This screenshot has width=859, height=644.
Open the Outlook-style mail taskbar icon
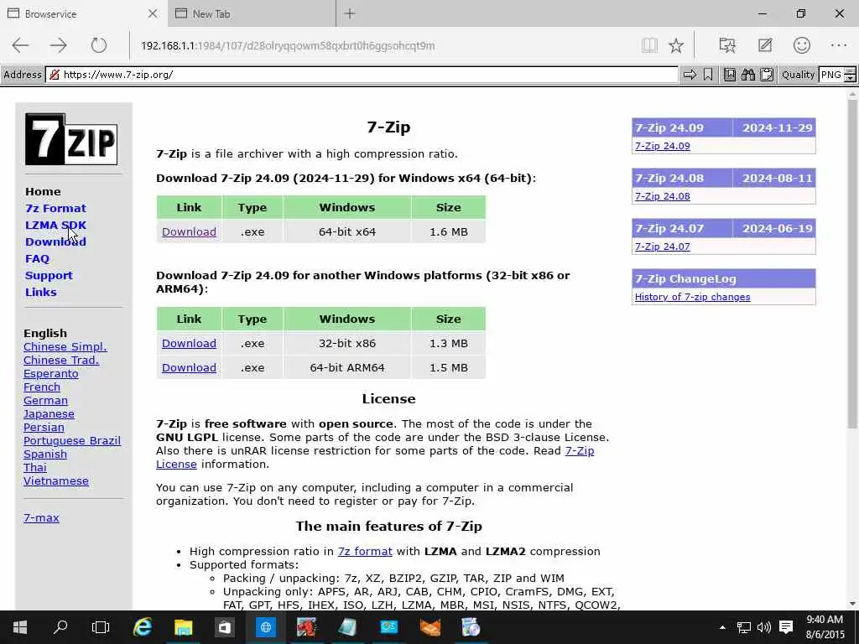click(389, 627)
